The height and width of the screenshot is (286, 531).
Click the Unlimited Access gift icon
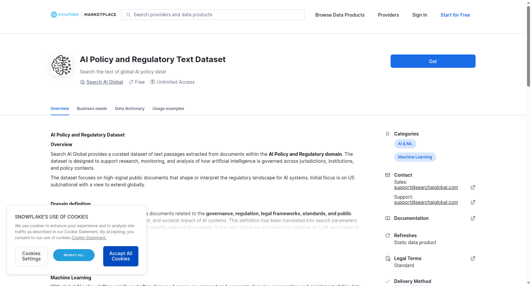(153, 82)
